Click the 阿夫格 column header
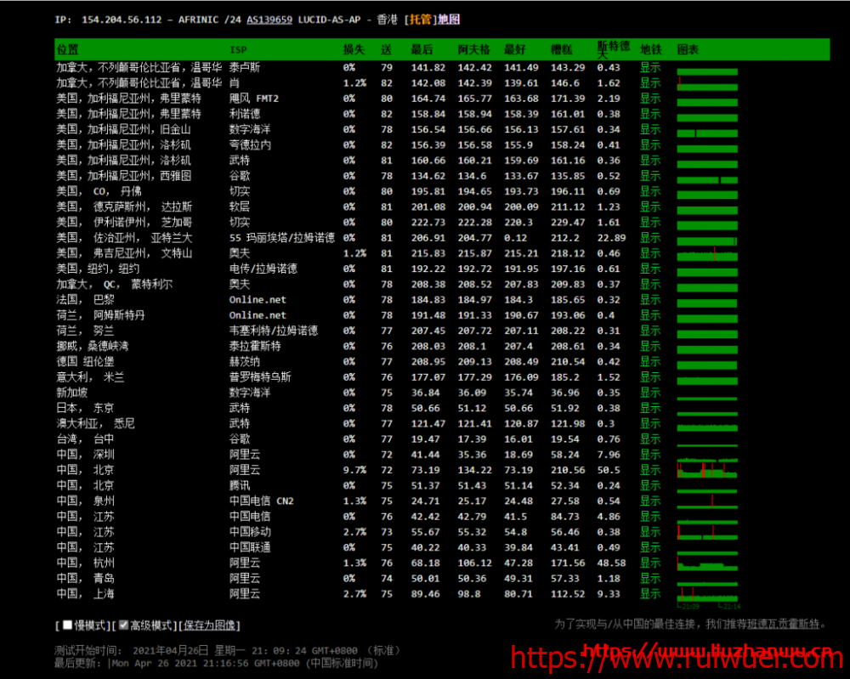Viewport: 850px width, 679px height. [x=474, y=49]
